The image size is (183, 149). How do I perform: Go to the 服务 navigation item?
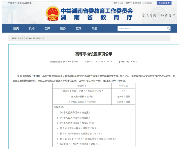tap(63, 28)
